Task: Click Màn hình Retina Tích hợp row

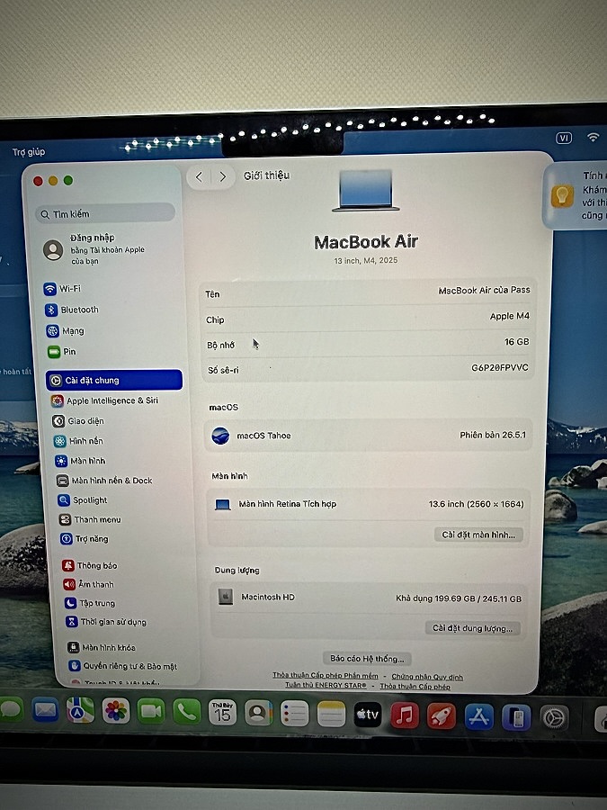Action: (x=369, y=504)
